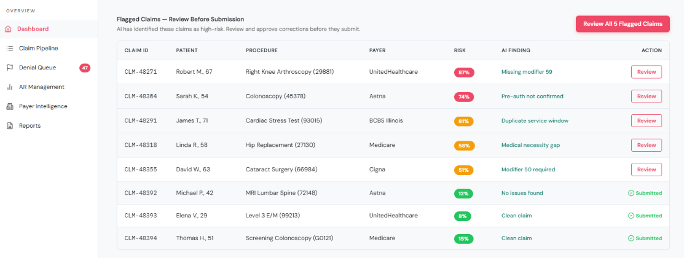
Task: Click the Payer Intelligence building icon
Action: (10, 106)
